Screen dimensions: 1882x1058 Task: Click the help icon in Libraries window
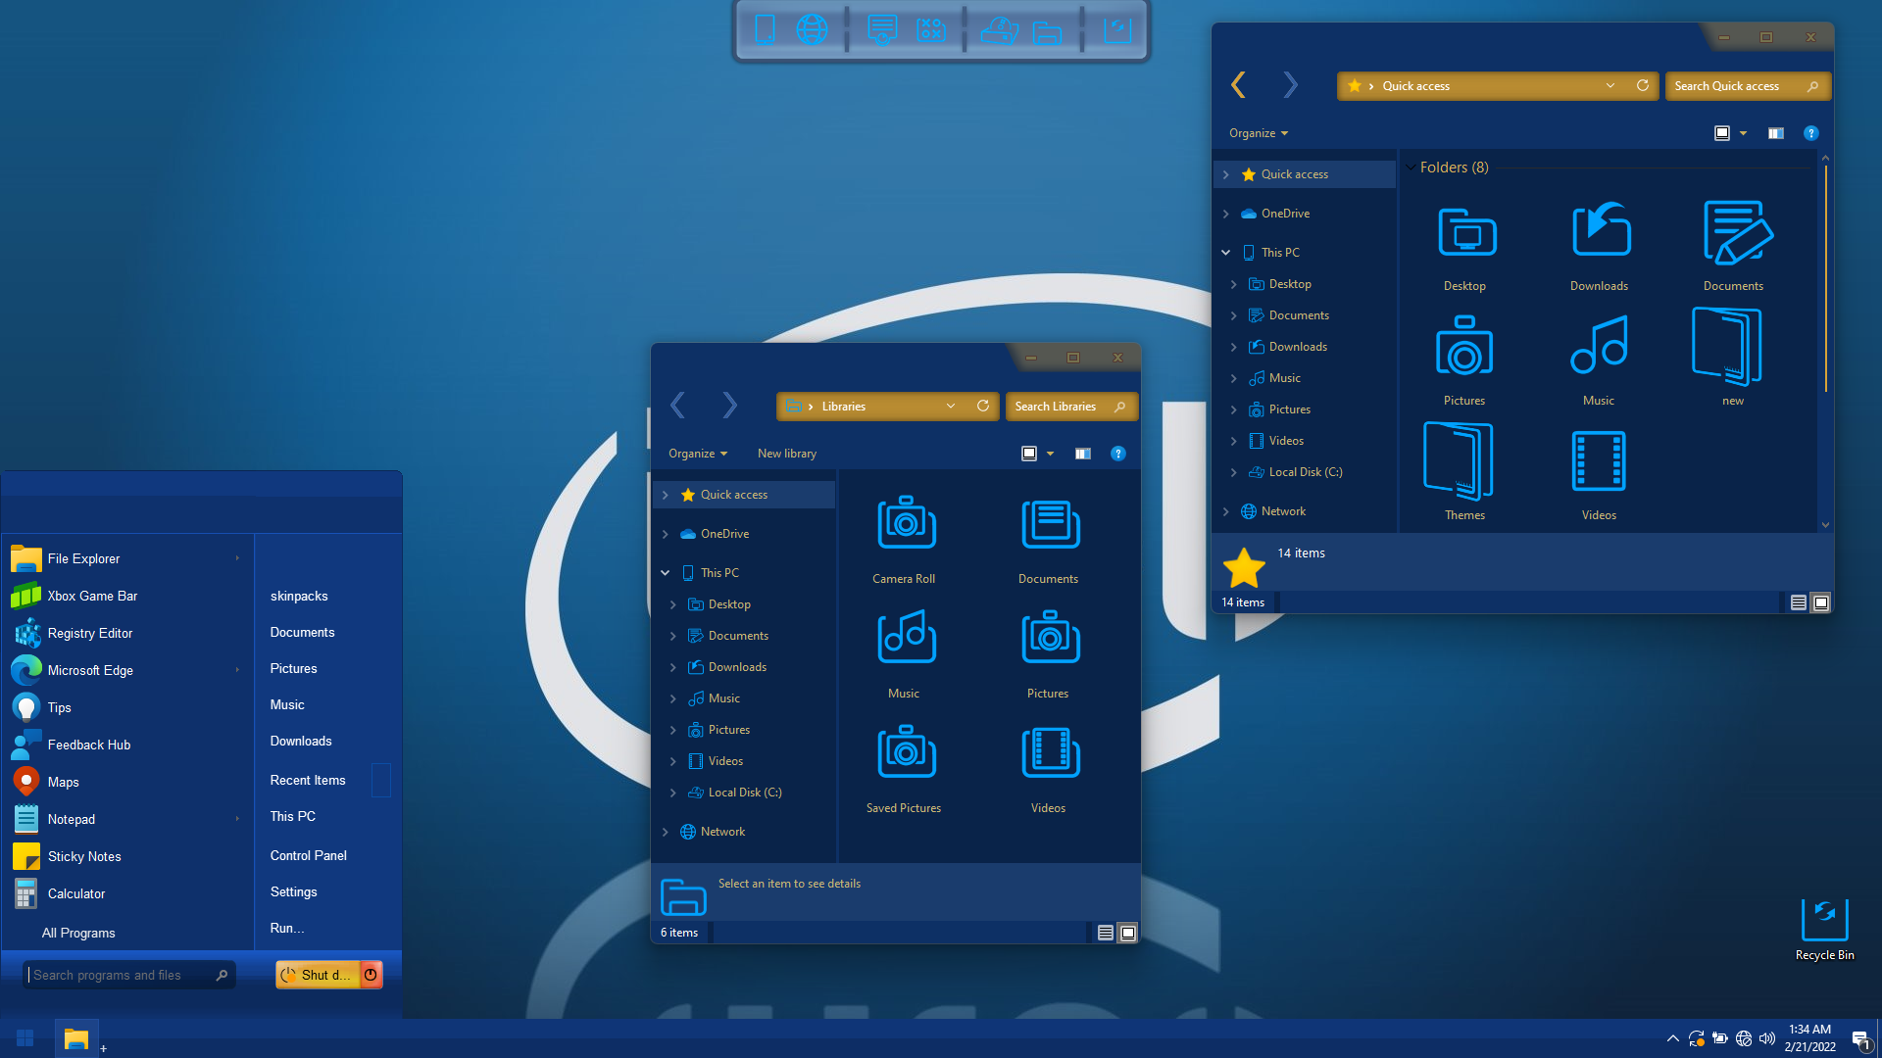[1117, 454]
